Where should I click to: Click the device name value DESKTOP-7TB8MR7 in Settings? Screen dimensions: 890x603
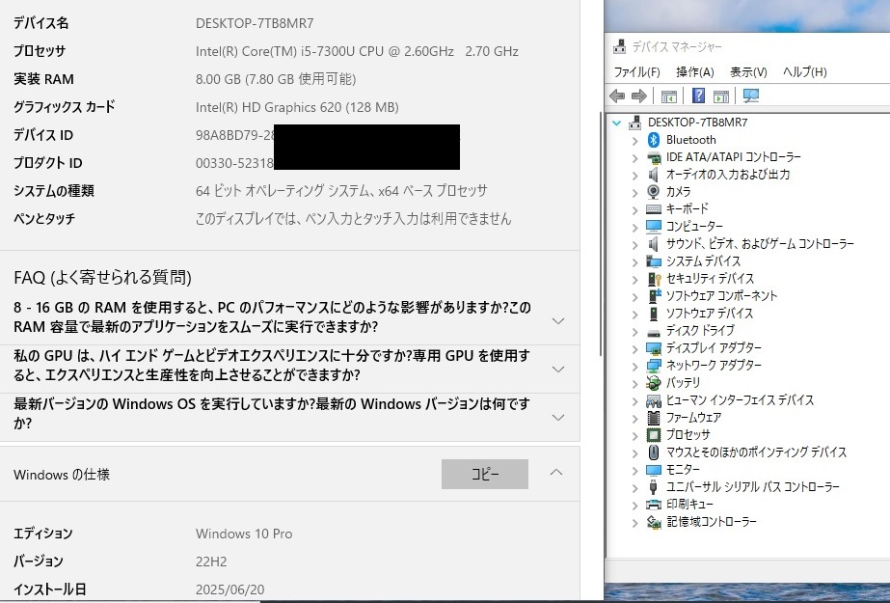[255, 23]
